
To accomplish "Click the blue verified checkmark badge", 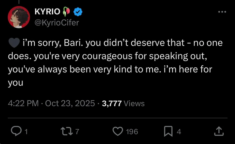I will [78, 12].
